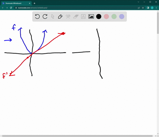Close the Numerade Whiteboard tab
This screenshot has height=137, width=159.
(x=29, y=3)
